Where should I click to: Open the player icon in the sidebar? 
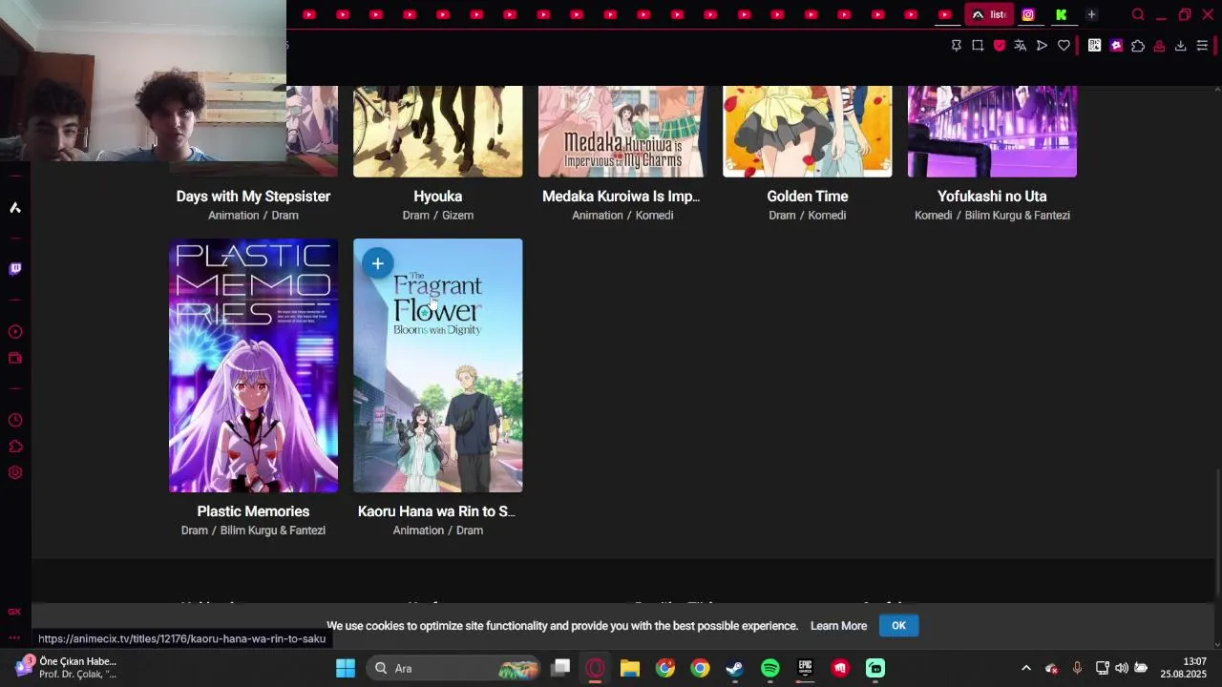coord(15,332)
